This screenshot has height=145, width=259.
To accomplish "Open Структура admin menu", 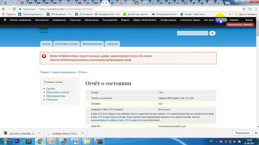I will (x=75, y=20).
